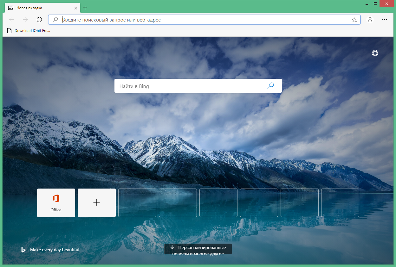Click the plus tile to add a new site
The width and height of the screenshot is (396, 267).
pos(96,202)
